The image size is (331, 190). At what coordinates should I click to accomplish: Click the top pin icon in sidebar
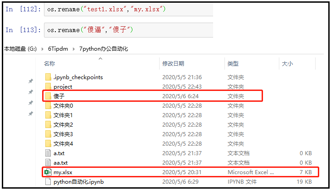pyautogui.click(x=31, y=81)
